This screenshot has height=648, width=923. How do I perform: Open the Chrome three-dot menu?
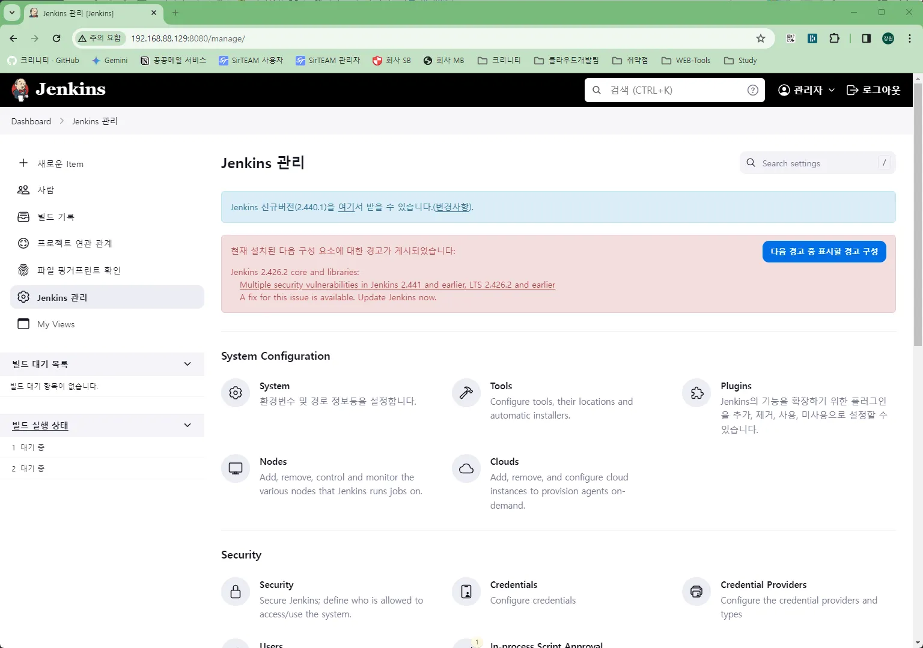[910, 38]
